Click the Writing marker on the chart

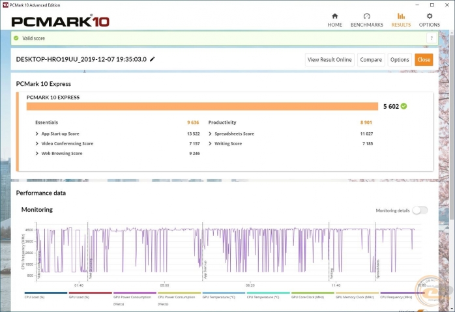[331, 274]
